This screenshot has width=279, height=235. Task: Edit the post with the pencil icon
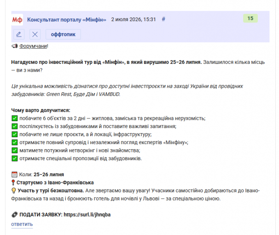[x=19, y=34]
